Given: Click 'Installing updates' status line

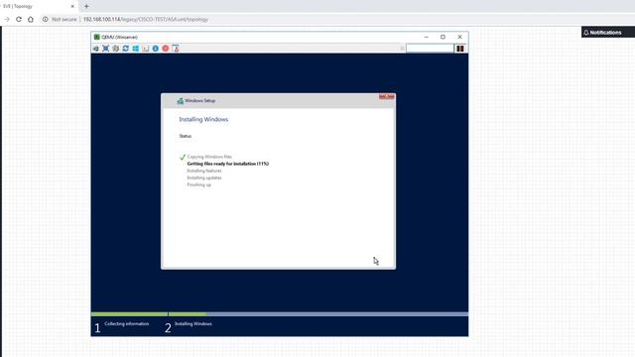Looking at the screenshot, I should click(x=204, y=178).
